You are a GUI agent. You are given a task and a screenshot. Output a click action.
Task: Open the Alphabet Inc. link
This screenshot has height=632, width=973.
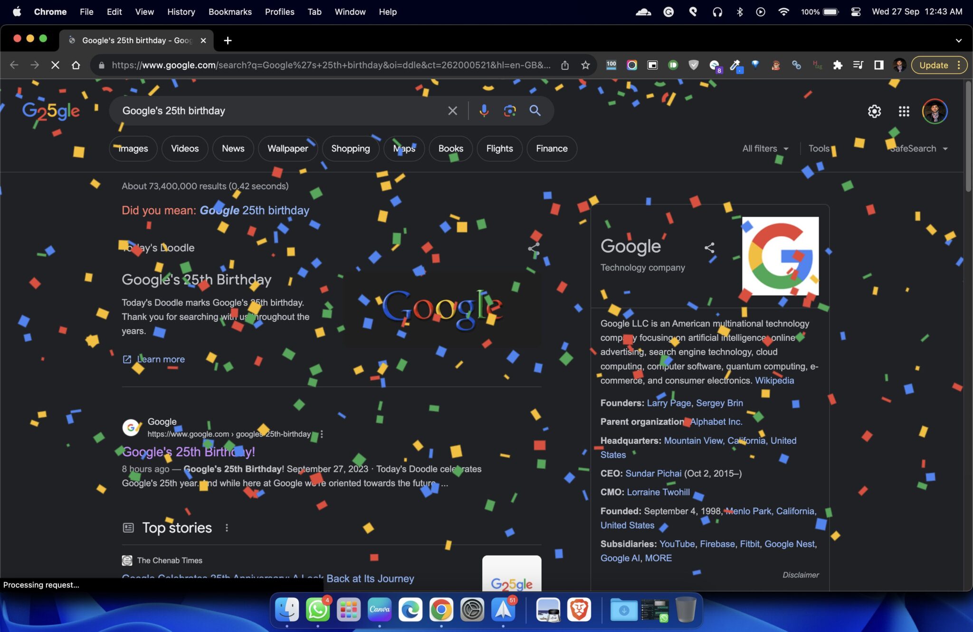pyautogui.click(x=716, y=421)
